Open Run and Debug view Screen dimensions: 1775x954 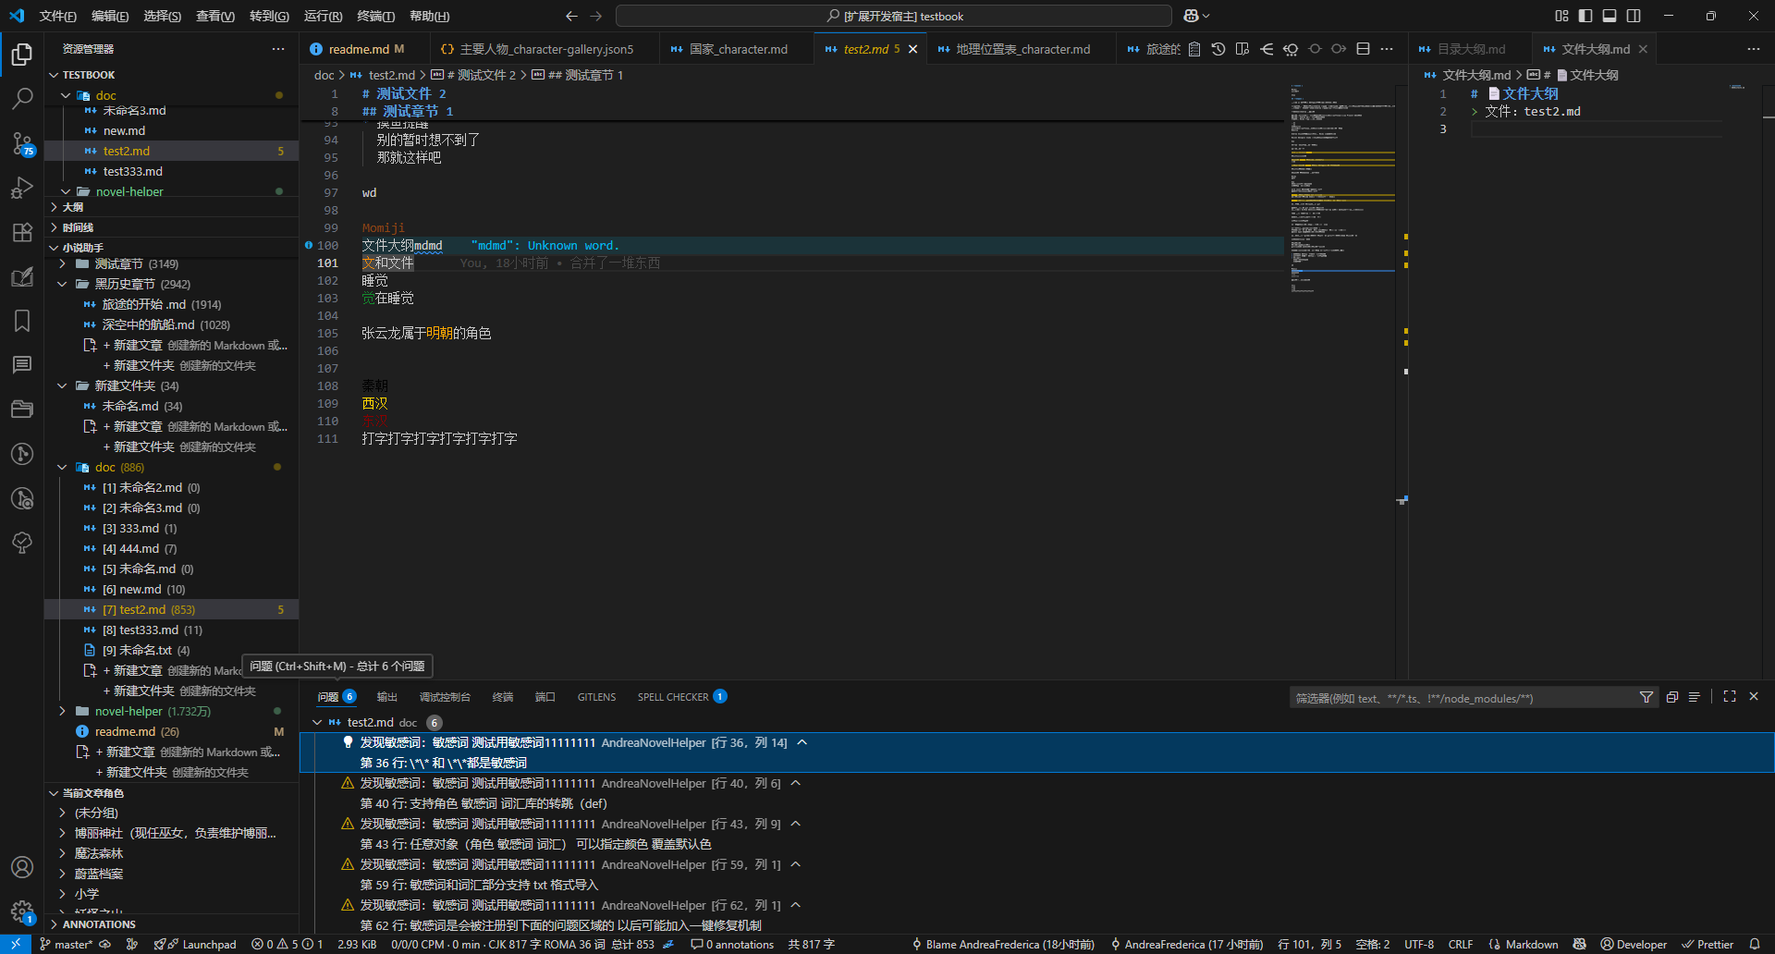22,188
